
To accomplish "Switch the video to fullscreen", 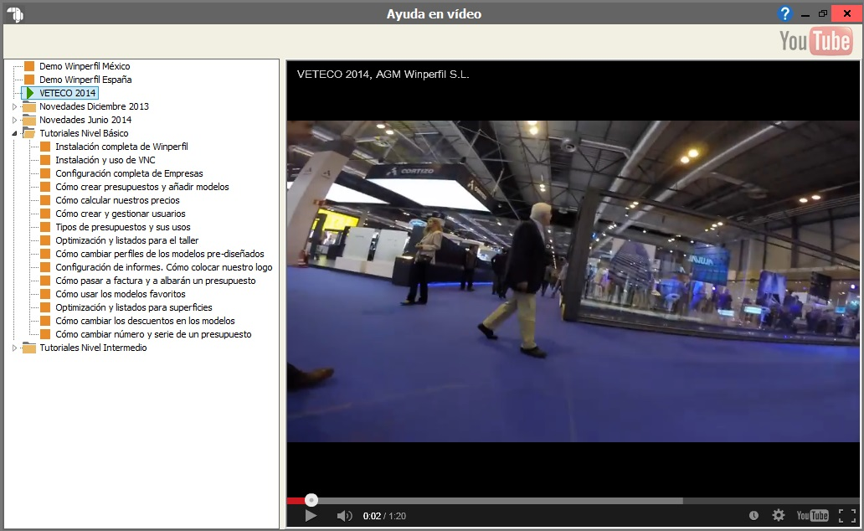I will tap(847, 516).
